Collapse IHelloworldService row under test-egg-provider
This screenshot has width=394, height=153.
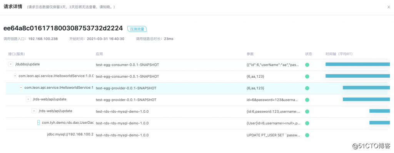21,88
